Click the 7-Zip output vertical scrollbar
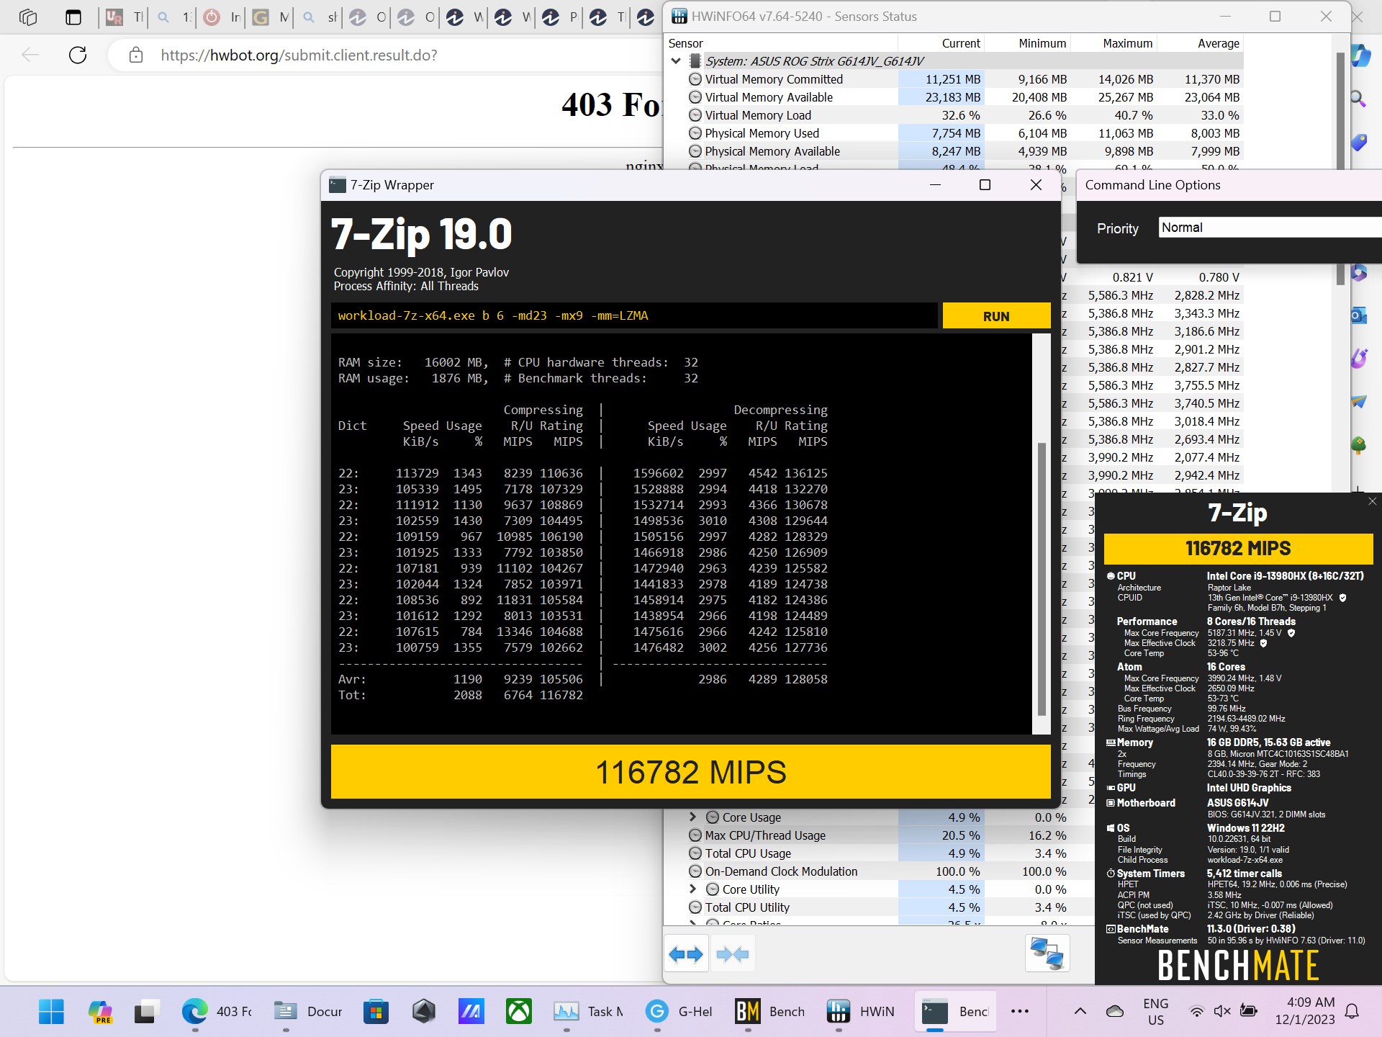 click(x=1042, y=578)
